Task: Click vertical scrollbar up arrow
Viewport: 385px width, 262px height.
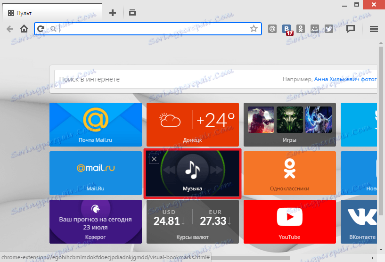Action: click(381, 43)
